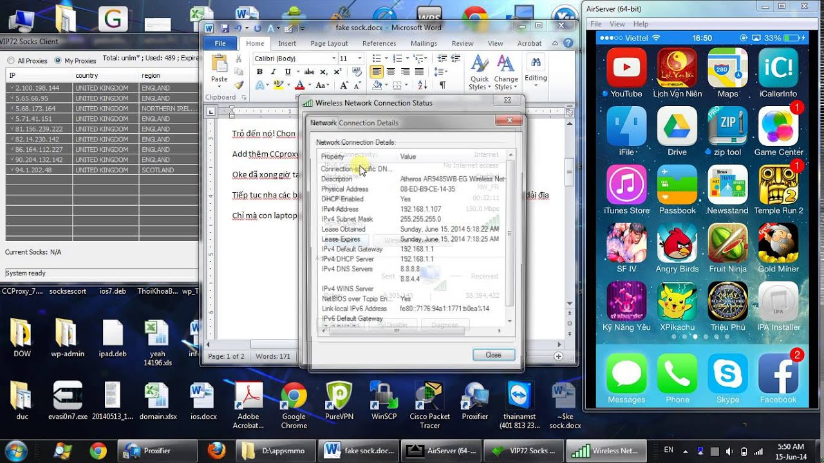Open AirServer Help menu
824x463 pixels.
click(641, 24)
